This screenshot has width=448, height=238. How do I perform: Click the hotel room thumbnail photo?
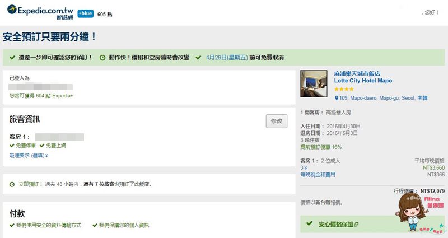[314, 83]
